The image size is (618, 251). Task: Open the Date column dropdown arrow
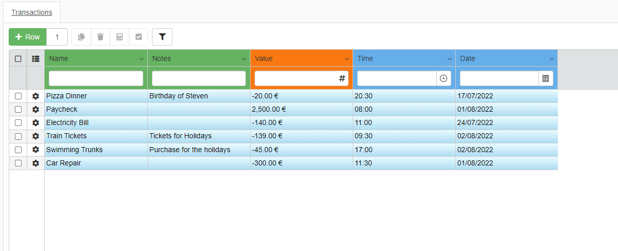(x=552, y=59)
